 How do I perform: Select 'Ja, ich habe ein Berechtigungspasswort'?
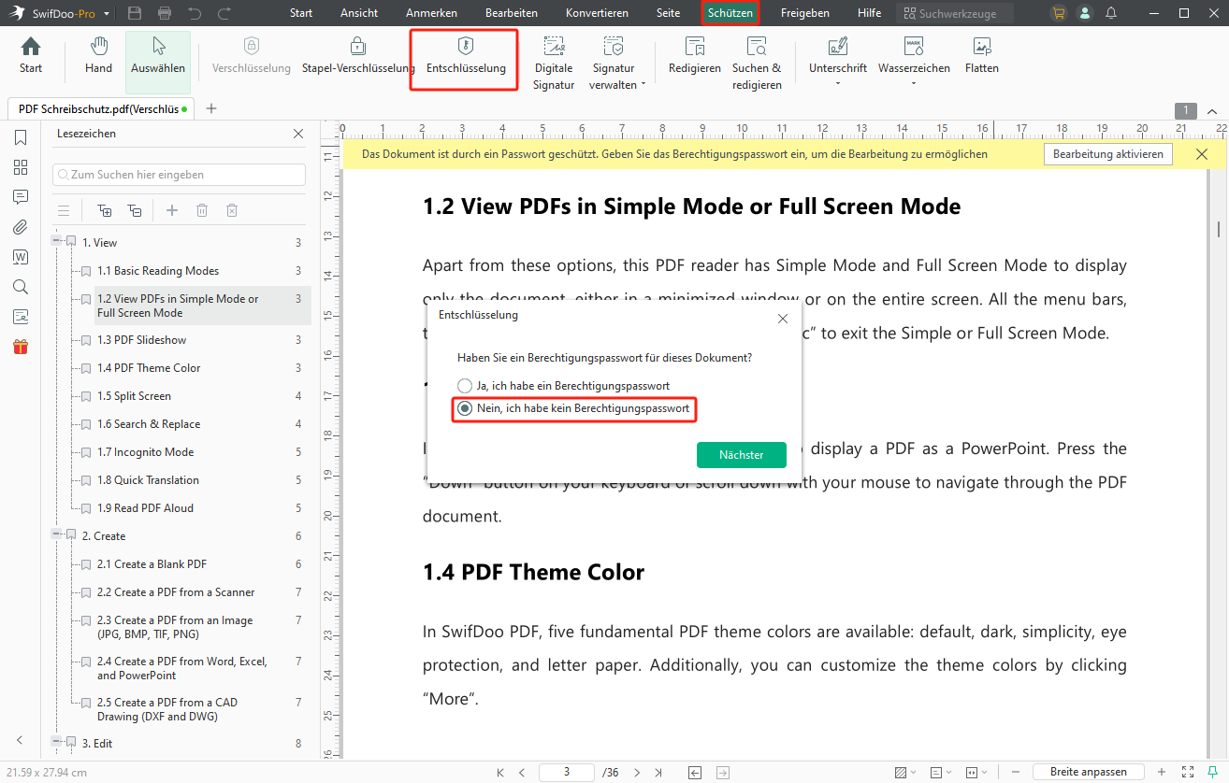[x=563, y=385]
